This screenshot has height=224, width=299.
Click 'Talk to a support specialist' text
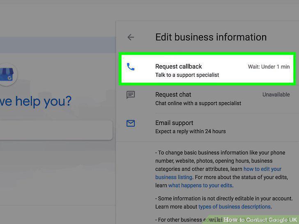click(x=187, y=75)
